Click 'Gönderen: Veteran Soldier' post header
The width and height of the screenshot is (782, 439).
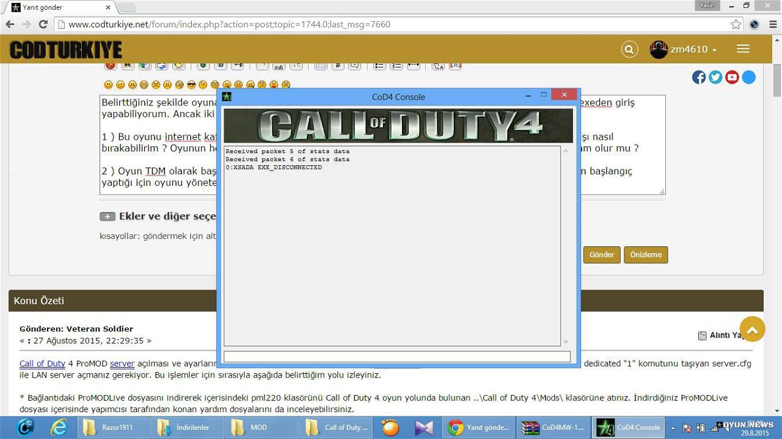click(76, 329)
